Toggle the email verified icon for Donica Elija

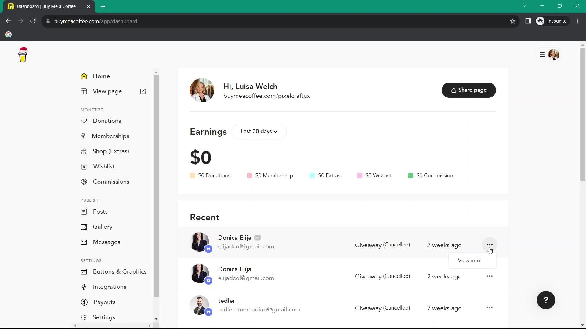pos(258,237)
